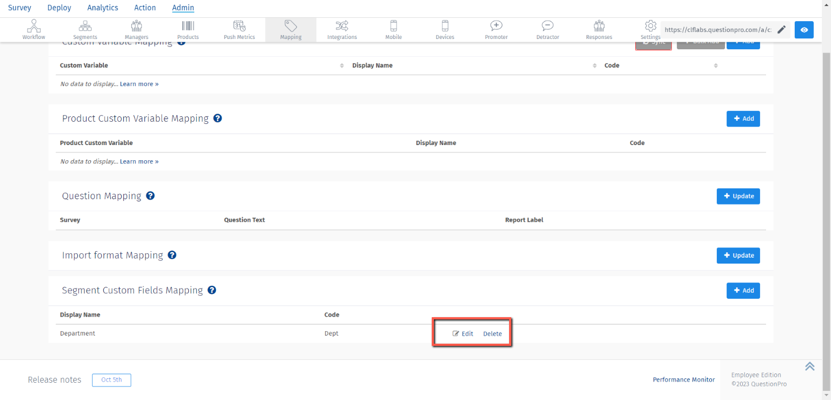Open the Survey menu
Image resolution: width=831 pixels, height=400 pixels.
click(19, 8)
